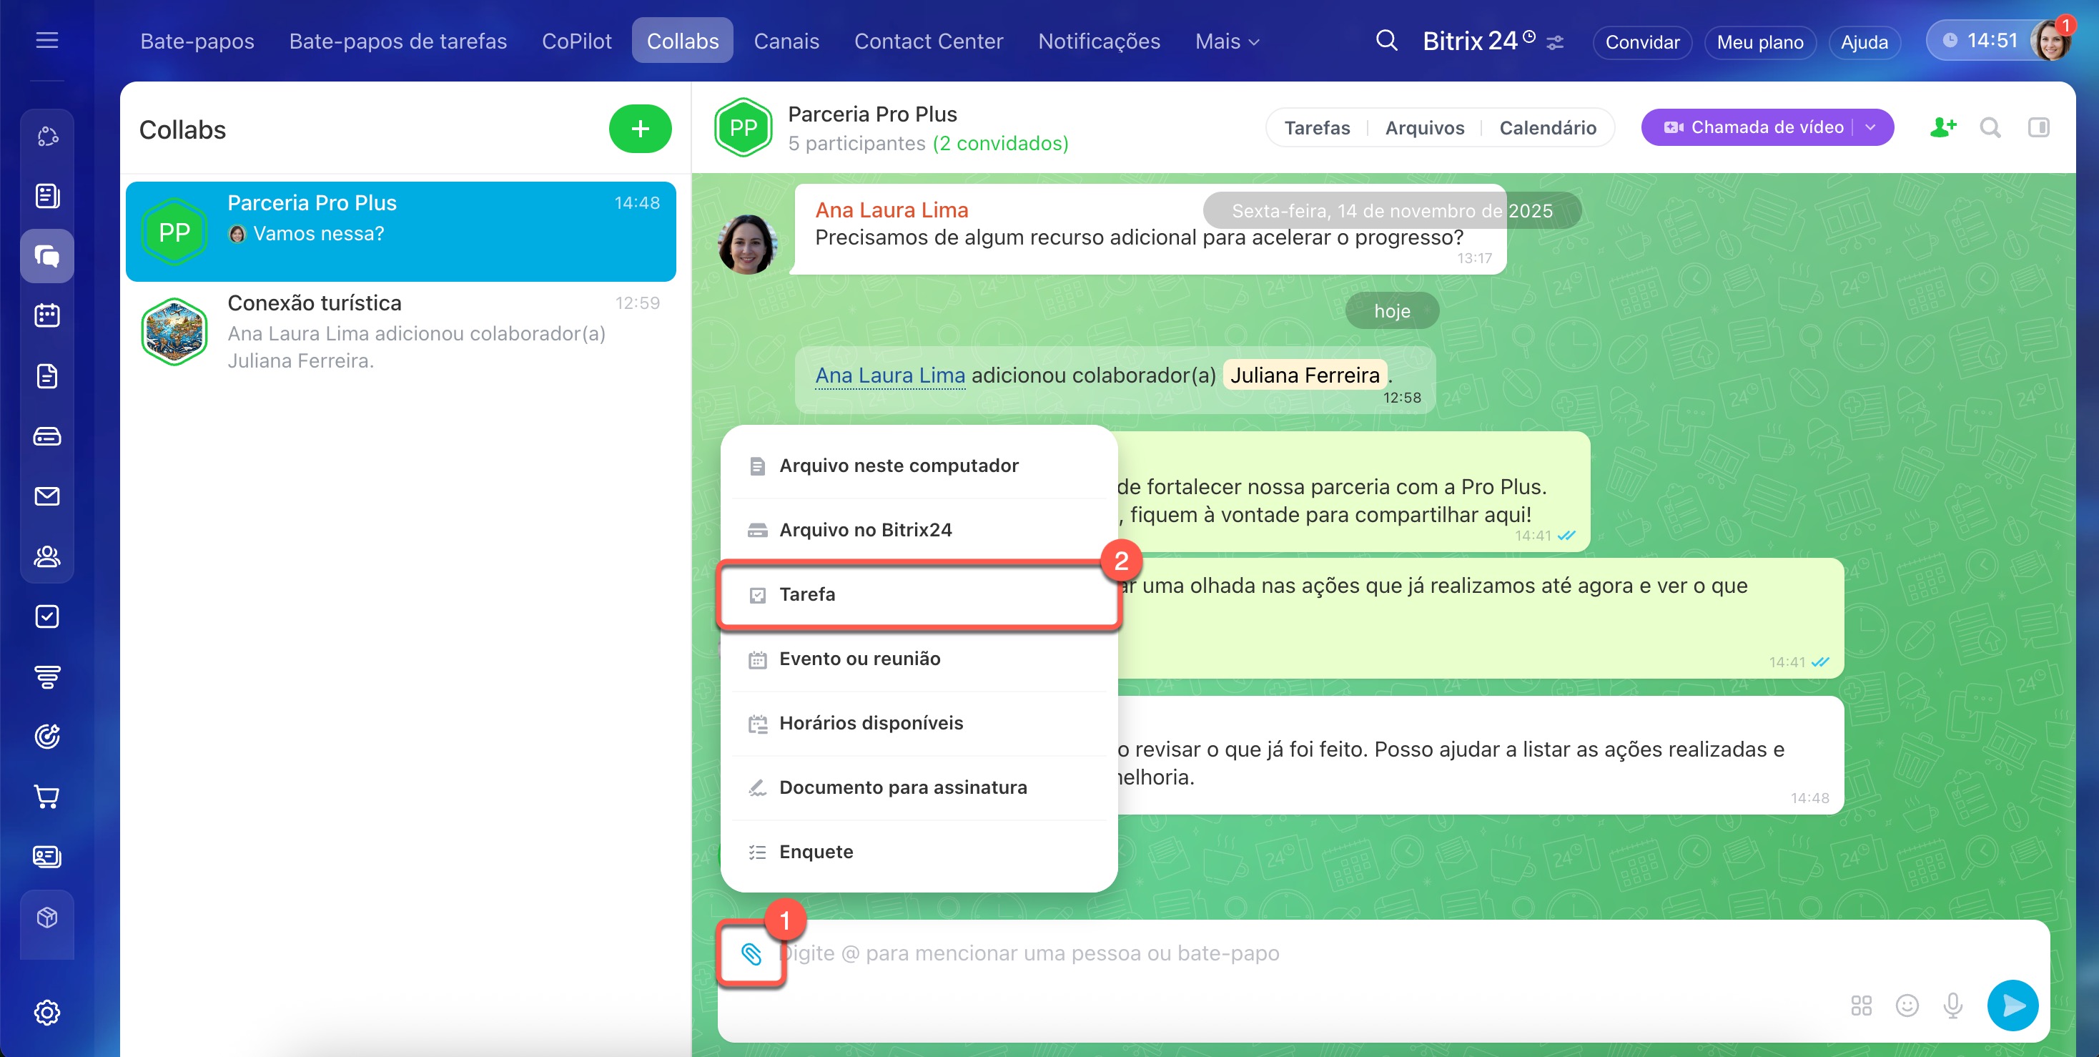Expand video call options arrow

tap(1871, 127)
